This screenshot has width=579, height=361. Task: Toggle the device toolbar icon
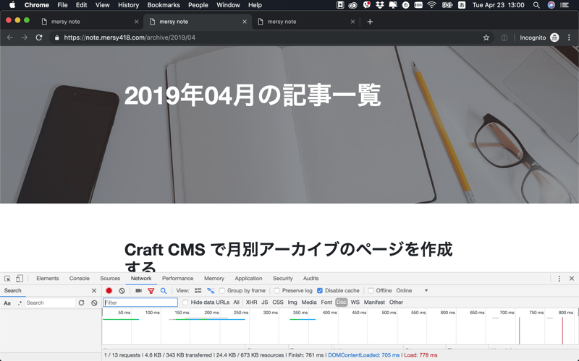coord(20,279)
